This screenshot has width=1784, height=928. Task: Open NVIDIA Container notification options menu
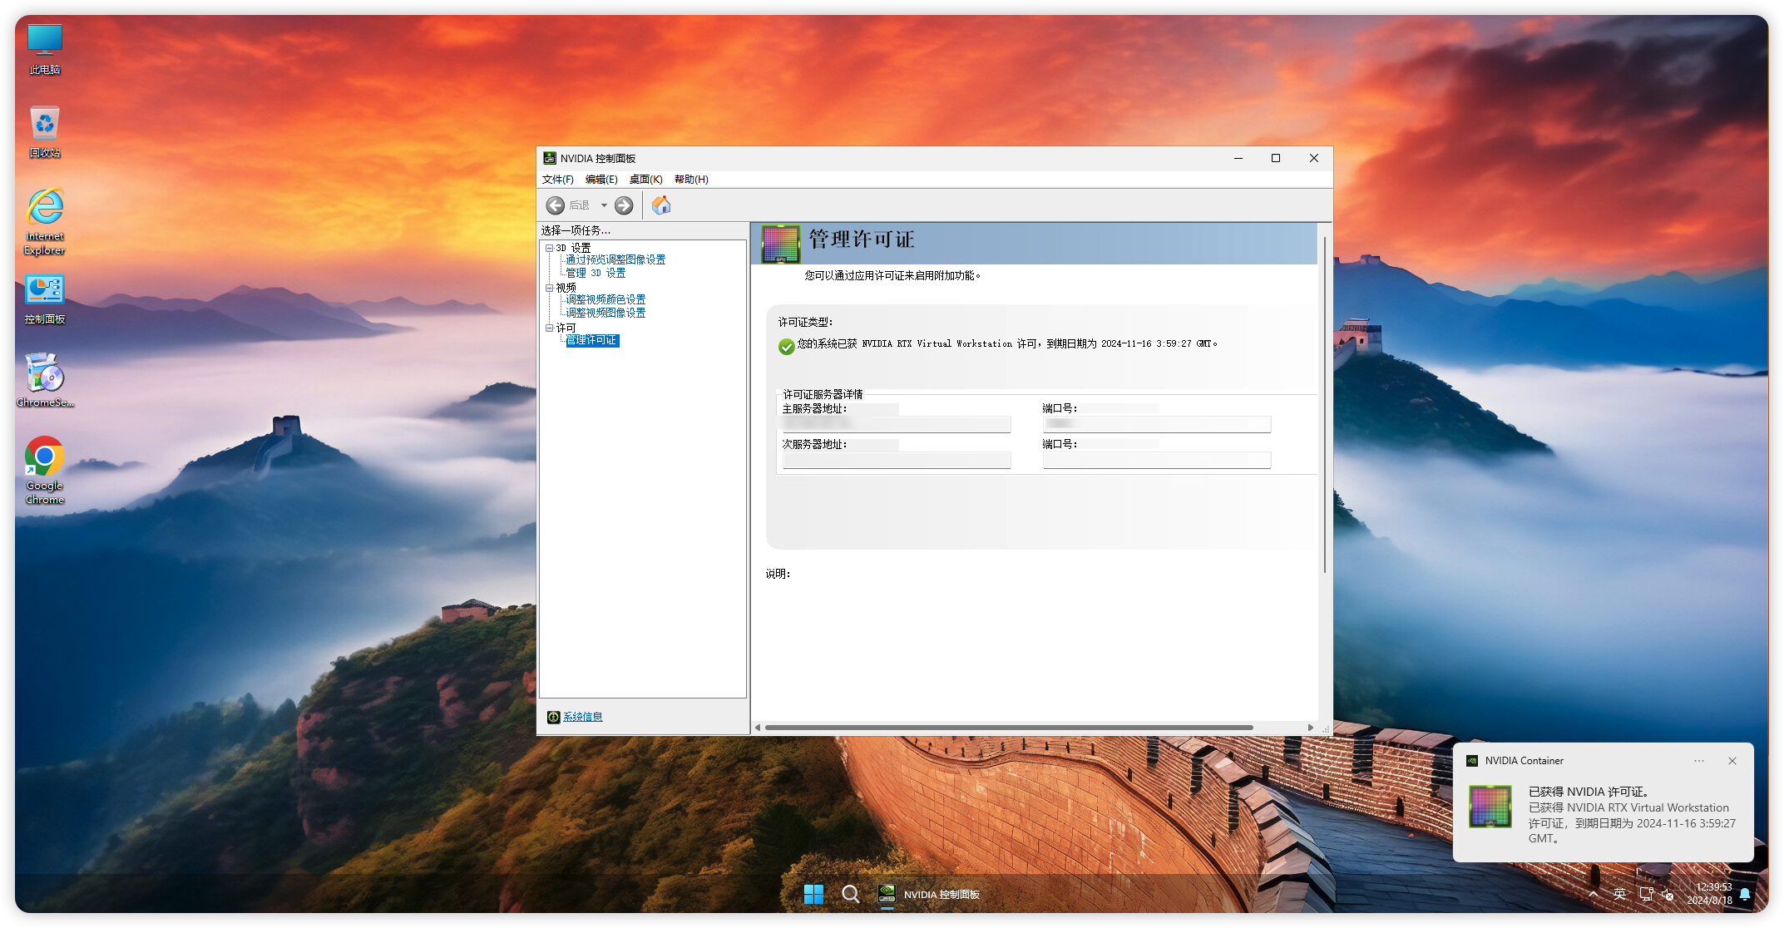point(1699,761)
